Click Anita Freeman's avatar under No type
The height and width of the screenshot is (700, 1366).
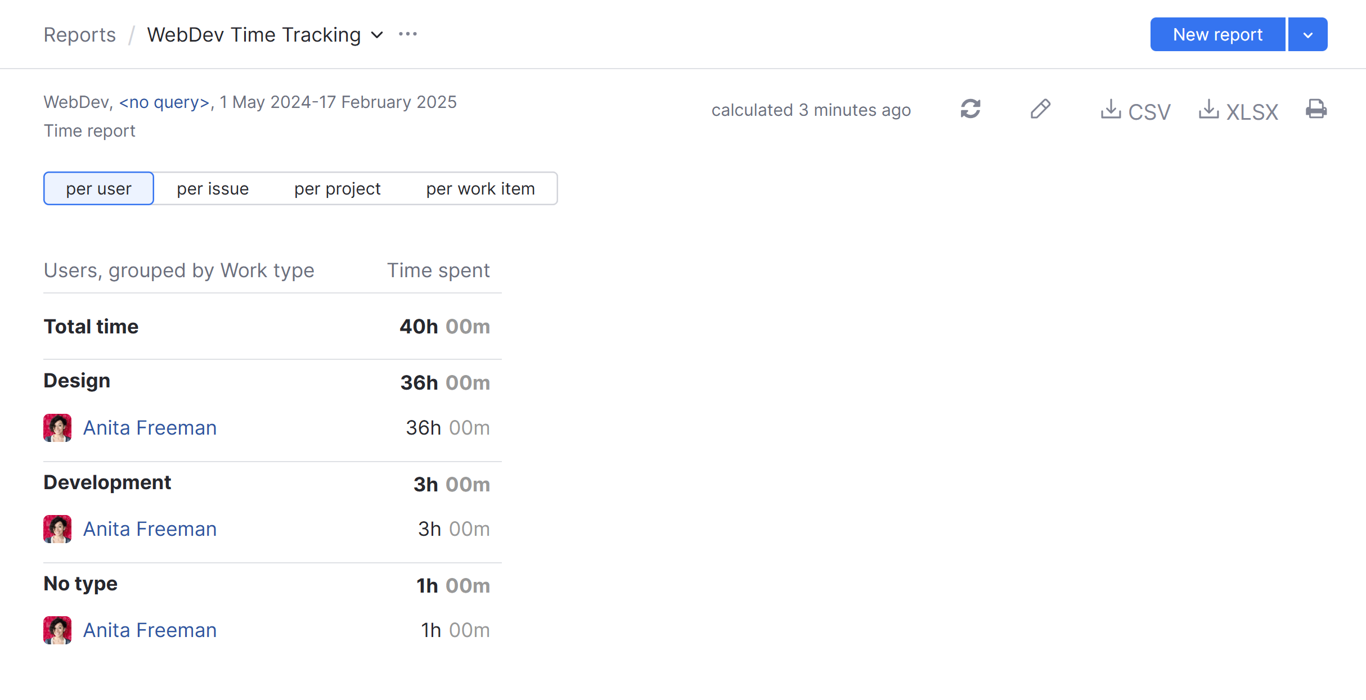click(57, 630)
